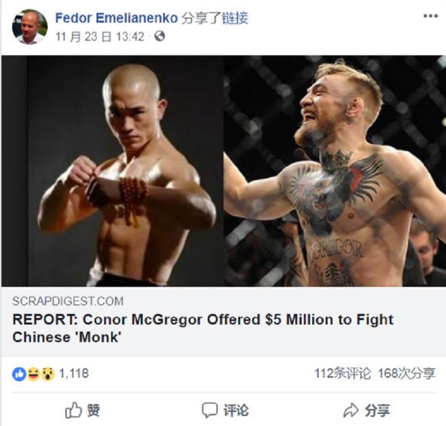Click the 分享 share button label
446x426 pixels.
coord(377,410)
